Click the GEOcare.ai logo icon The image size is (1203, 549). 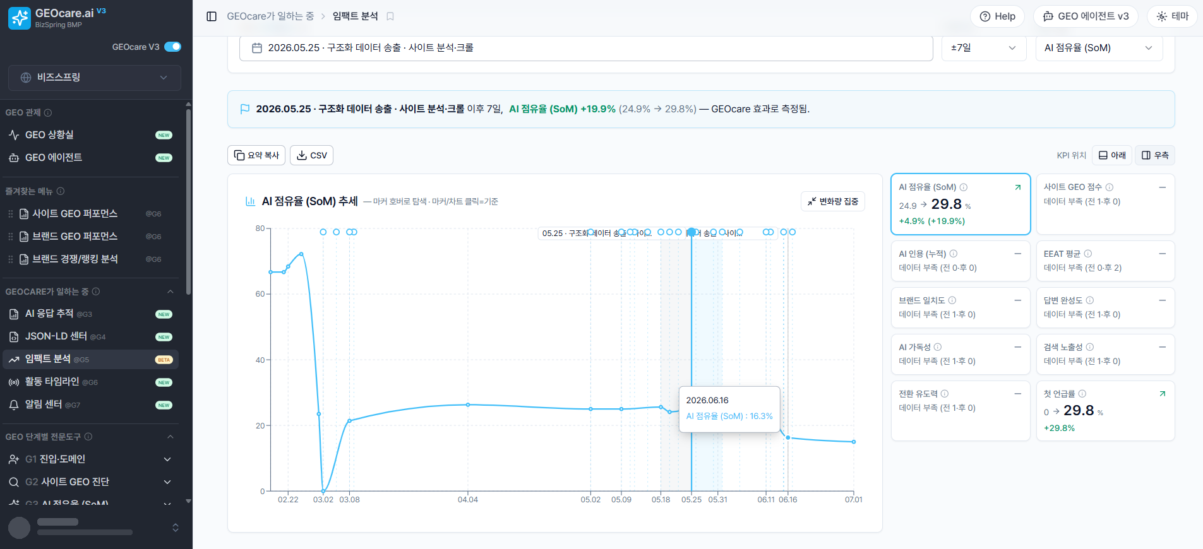coord(19,18)
